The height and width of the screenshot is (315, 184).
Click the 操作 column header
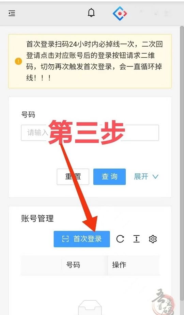click(119, 265)
